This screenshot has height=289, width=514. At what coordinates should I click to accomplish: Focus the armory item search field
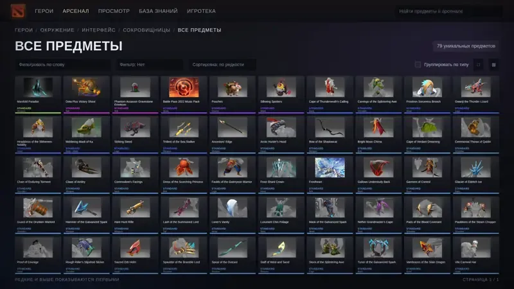click(x=448, y=11)
